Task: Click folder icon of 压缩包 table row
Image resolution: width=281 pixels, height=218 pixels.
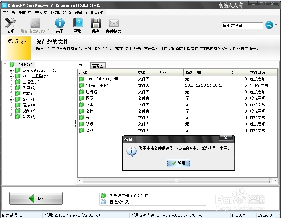Action: click(x=81, y=92)
